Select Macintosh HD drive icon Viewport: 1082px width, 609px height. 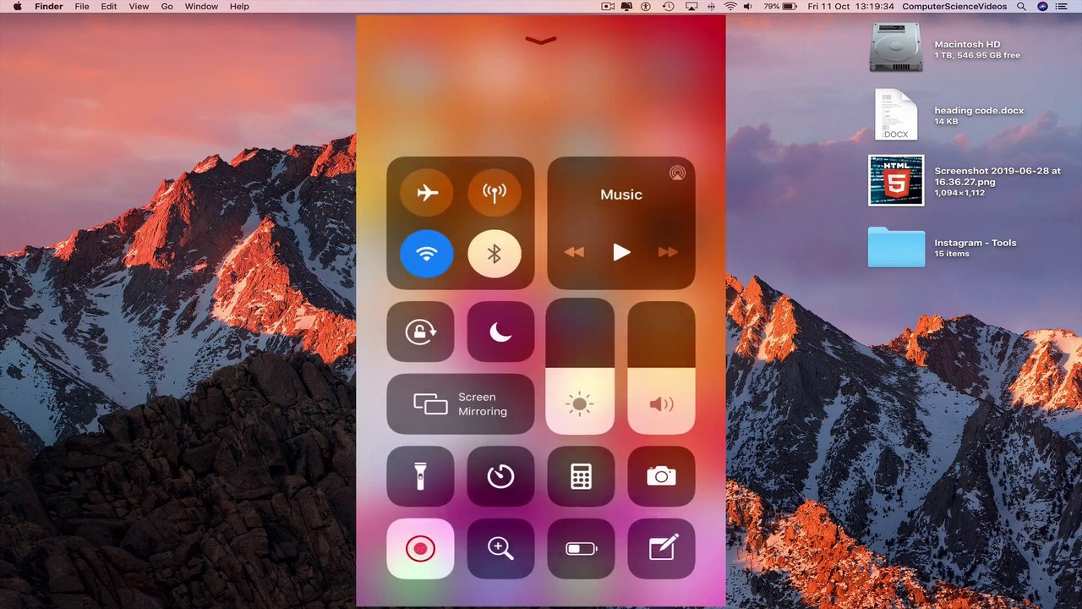tap(896, 47)
